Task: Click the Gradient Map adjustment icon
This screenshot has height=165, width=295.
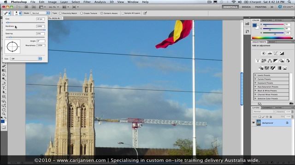Action: pos(279,68)
